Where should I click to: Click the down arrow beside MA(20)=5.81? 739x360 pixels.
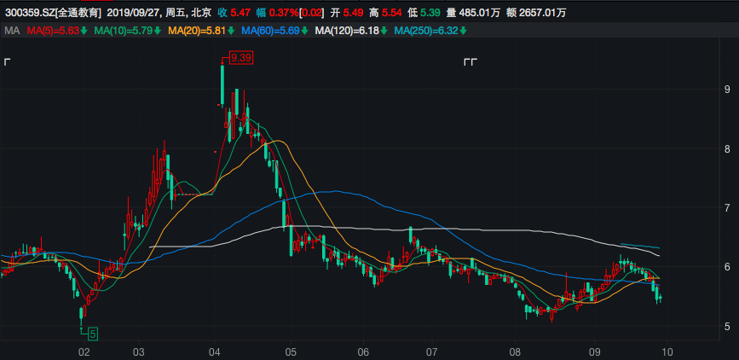click(231, 32)
